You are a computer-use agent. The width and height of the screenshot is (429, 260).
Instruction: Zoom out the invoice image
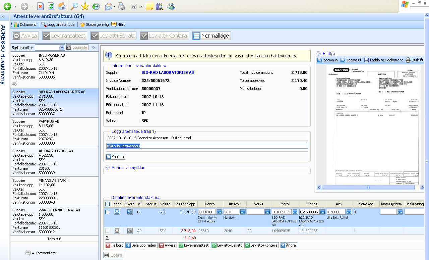[x=351, y=60]
